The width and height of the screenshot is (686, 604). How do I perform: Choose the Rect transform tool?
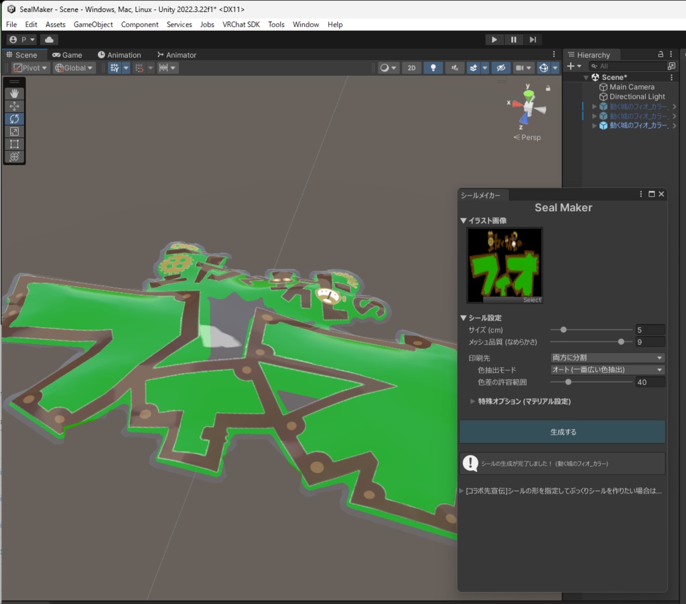pos(15,144)
